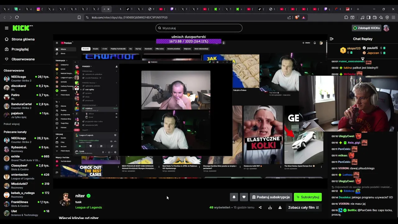Open recommended channel exhiie
Screen dimensions: 398x224
pyautogui.click(x=26, y=158)
